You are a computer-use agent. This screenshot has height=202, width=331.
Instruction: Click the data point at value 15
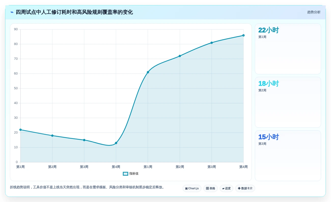tap(84, 140)
